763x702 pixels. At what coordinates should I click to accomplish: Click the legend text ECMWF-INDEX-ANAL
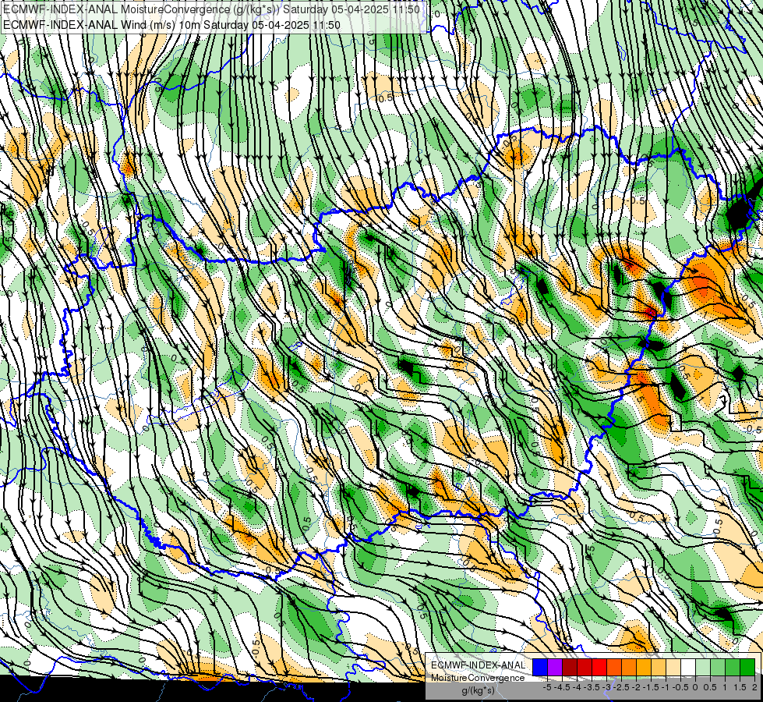(x=479, y=665)
